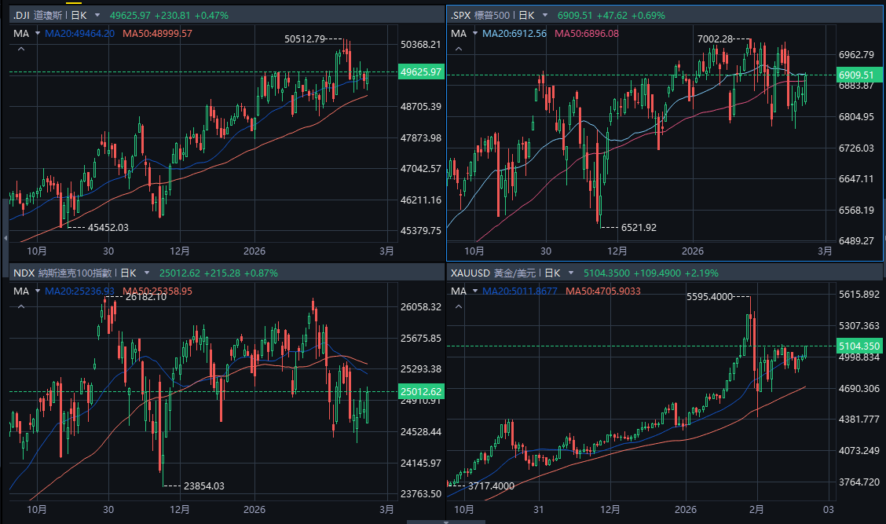Collapse indicator legend chevron on NDX chart
Image resolution: width=886 pixels, height=524 pixels.
click(20, 307)
